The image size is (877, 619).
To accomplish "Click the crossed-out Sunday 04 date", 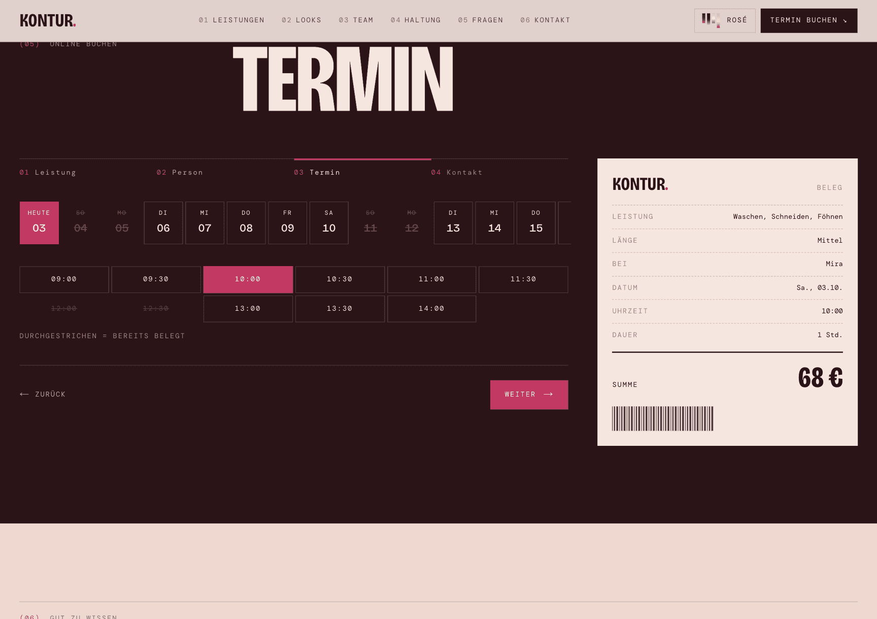I will [81, 223].
